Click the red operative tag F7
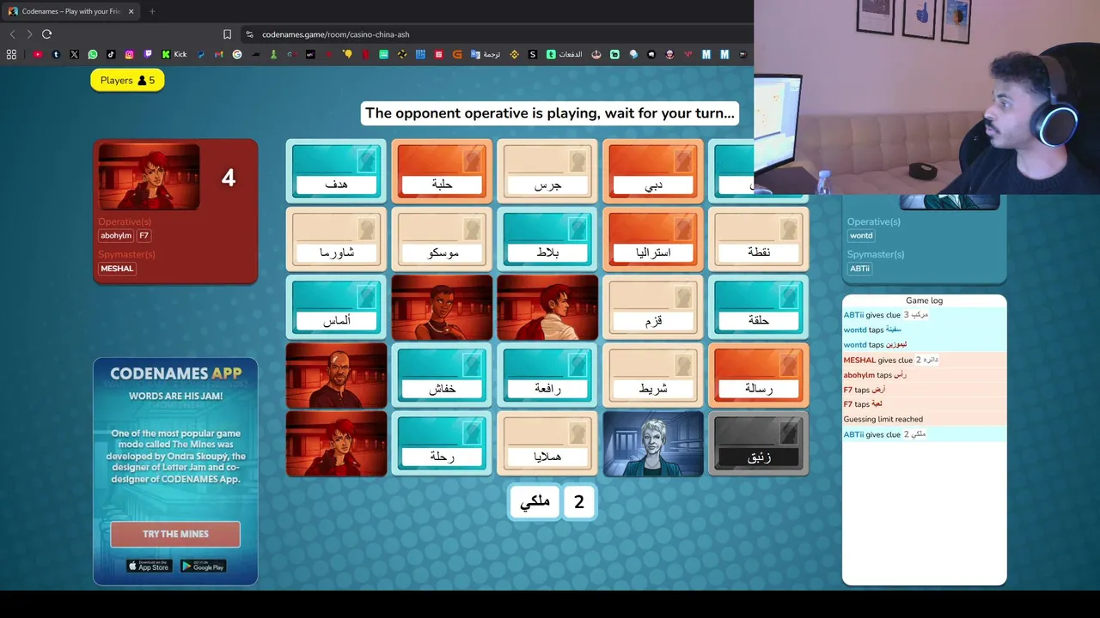The height and width of the screenshot is (618, 1100). 144,235
